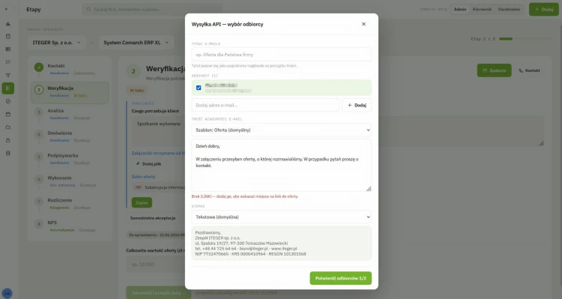Open the ITEGER Sp. z o.o. company dropdown
The image size is (562, 299).
point(57,43)
